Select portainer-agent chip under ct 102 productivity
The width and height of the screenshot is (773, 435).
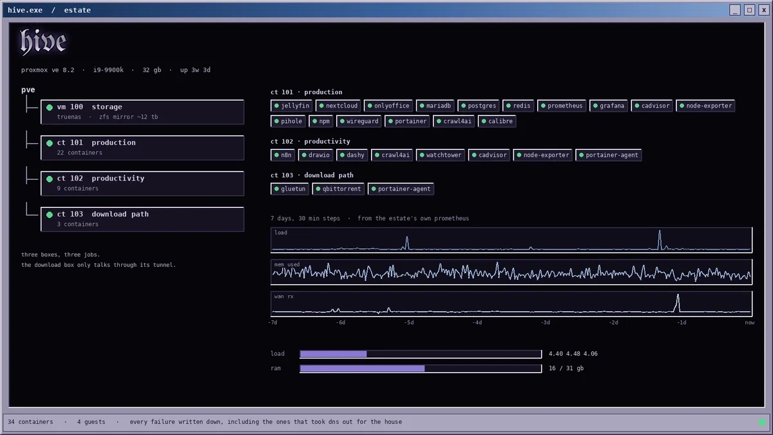pos(609,155)
